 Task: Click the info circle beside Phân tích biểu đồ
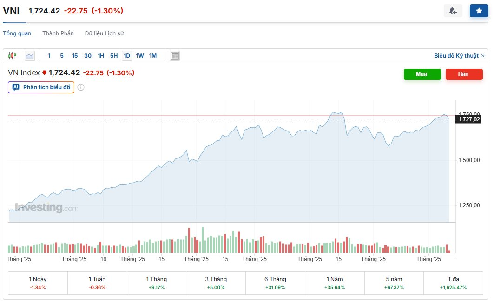[x=81, y=87]
